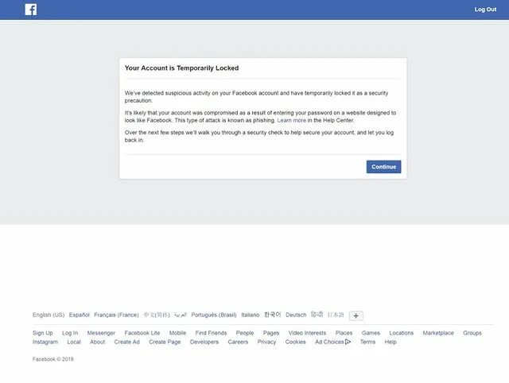Click the 'Facebook © 2018' copyright text
509x383 pixels.
click(x=53, y=359)
